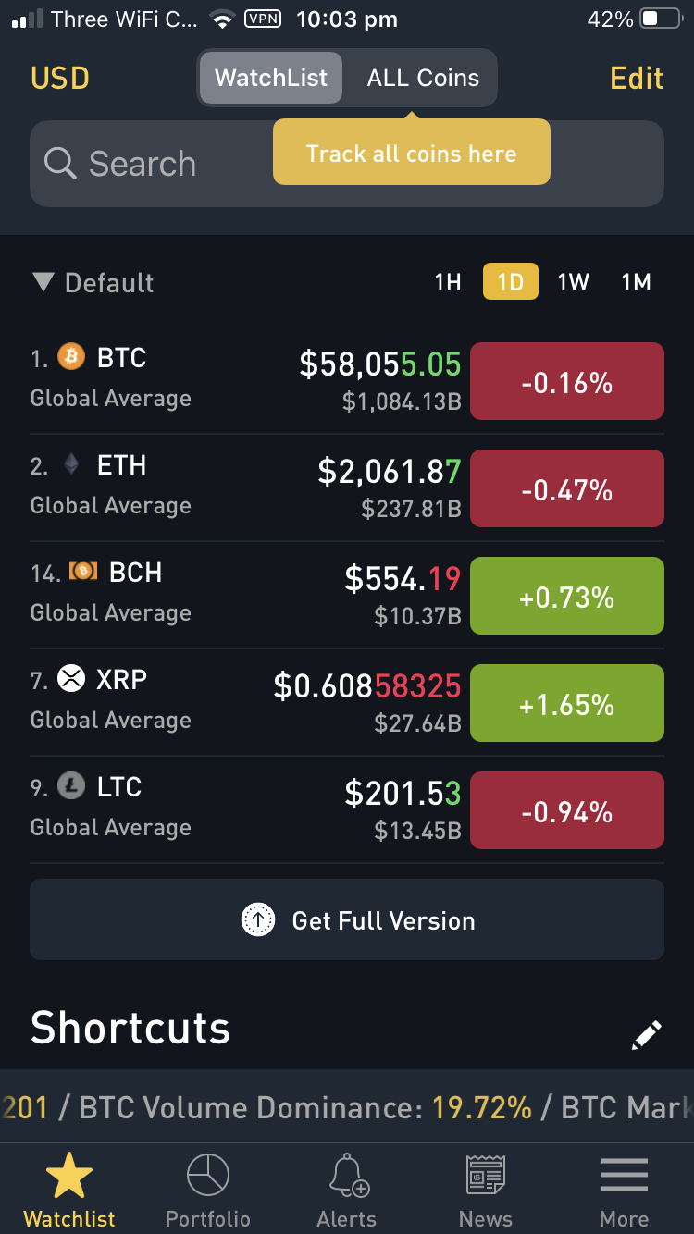The width and height of the screenshot is (694, 1234).
Task: Tap the Edit button
Action: (x=637, y=78)
